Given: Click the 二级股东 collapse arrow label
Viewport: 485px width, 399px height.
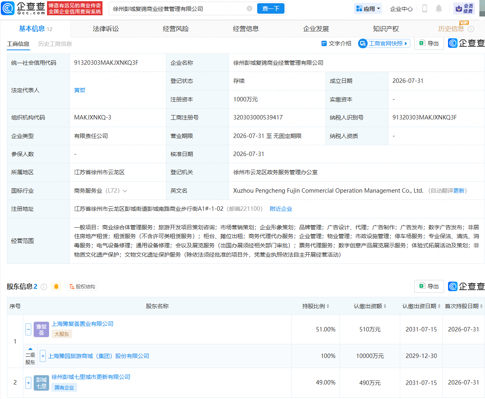Looking at the screenshot, I should coord(30,356).
